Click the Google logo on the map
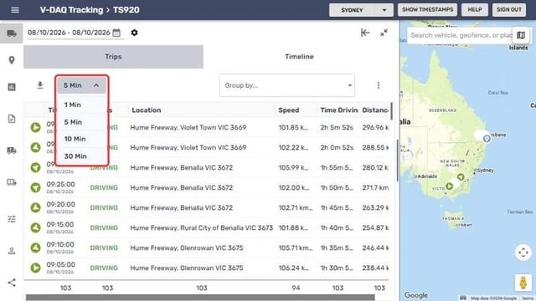 [x=416, y=295]
